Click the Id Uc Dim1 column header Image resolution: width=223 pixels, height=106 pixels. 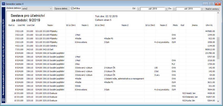pyautogui.click(x=71, y=25)
